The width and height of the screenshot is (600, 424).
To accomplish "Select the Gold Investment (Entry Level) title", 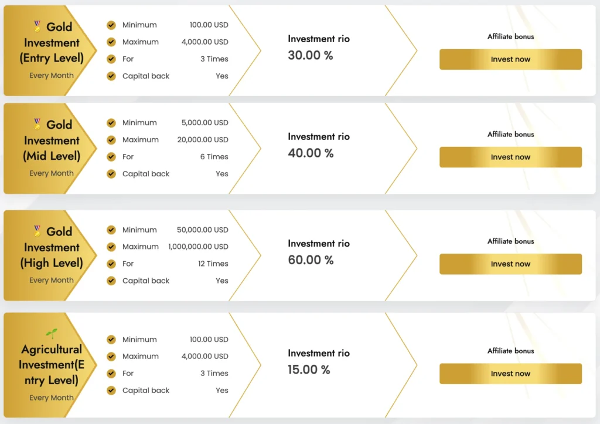I will coord(52,43).
